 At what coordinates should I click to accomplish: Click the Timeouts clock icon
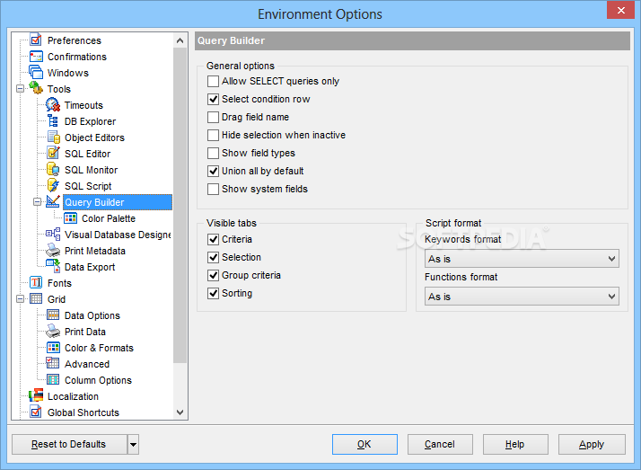point(53,105)
